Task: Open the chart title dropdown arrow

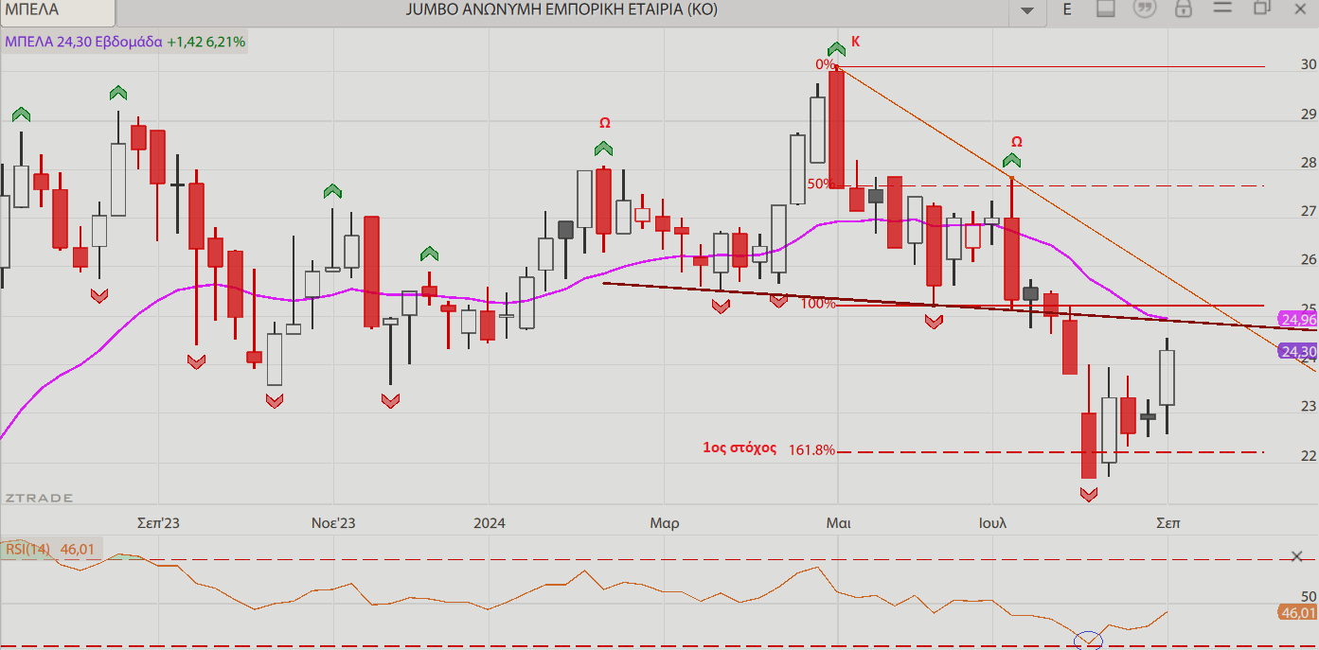Action: tap(1027, 9)
